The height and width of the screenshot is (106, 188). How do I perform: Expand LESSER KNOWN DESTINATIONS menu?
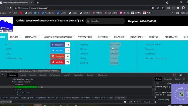coord(59,37)
